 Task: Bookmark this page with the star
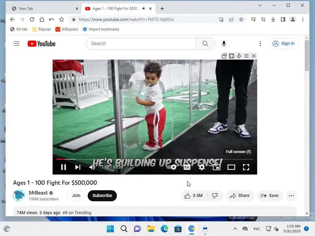pos(241,19)
